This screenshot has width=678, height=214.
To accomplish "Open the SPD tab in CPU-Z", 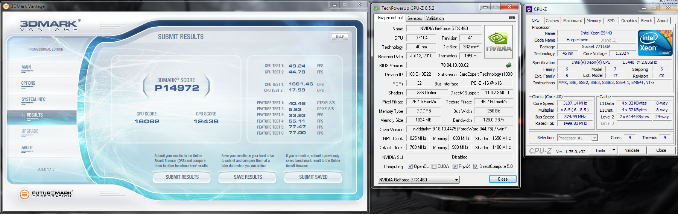I will [611, 21].
